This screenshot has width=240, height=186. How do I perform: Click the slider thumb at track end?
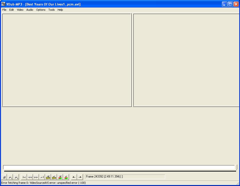click(x=236, y=168)
